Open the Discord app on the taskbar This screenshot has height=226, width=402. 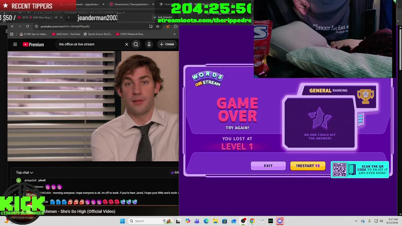(280, 221)
